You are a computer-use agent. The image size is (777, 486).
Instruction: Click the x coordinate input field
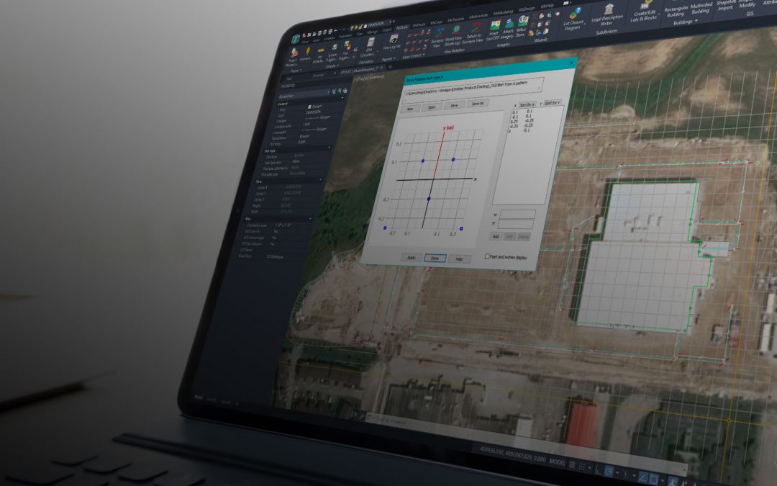point(518,214)
